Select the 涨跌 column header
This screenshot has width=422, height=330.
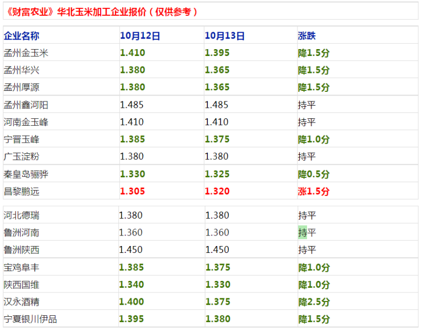point(307,36)
